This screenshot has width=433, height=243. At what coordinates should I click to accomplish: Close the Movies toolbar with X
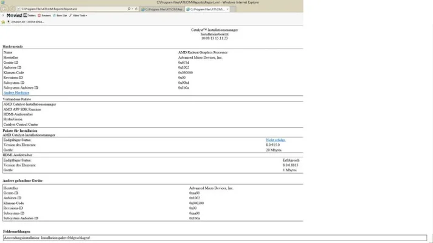tap(3, 15)
